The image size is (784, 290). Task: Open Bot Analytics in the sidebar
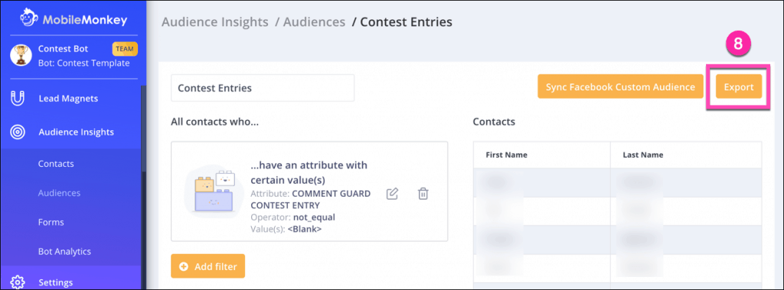click(64, 251)
